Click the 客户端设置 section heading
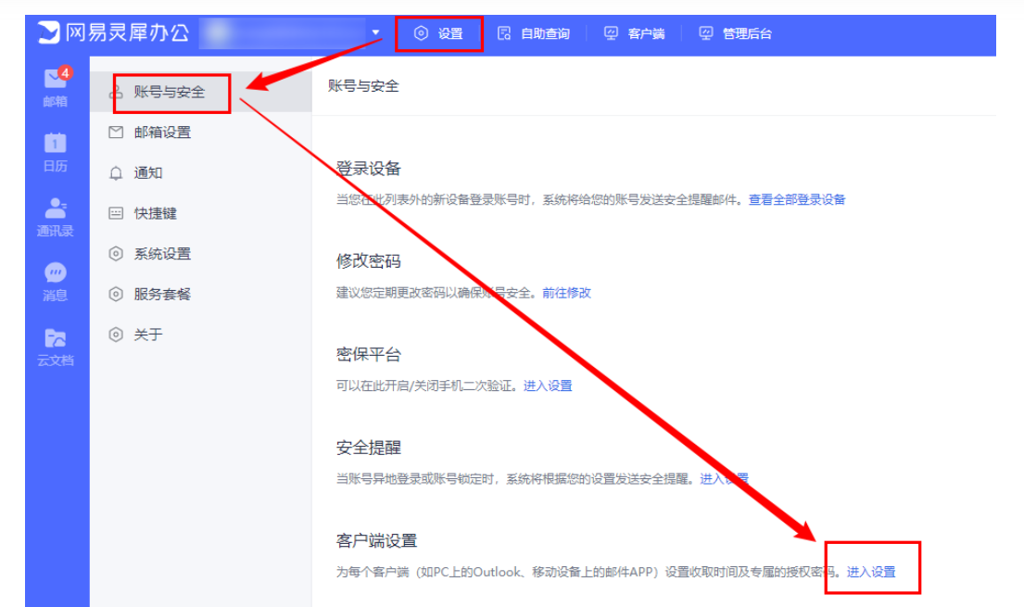The width and height of the screenshot is (1024, 607). pos(376,541)
